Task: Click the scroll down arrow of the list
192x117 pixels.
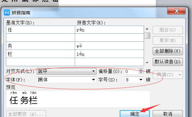Action: pos(147,63)
